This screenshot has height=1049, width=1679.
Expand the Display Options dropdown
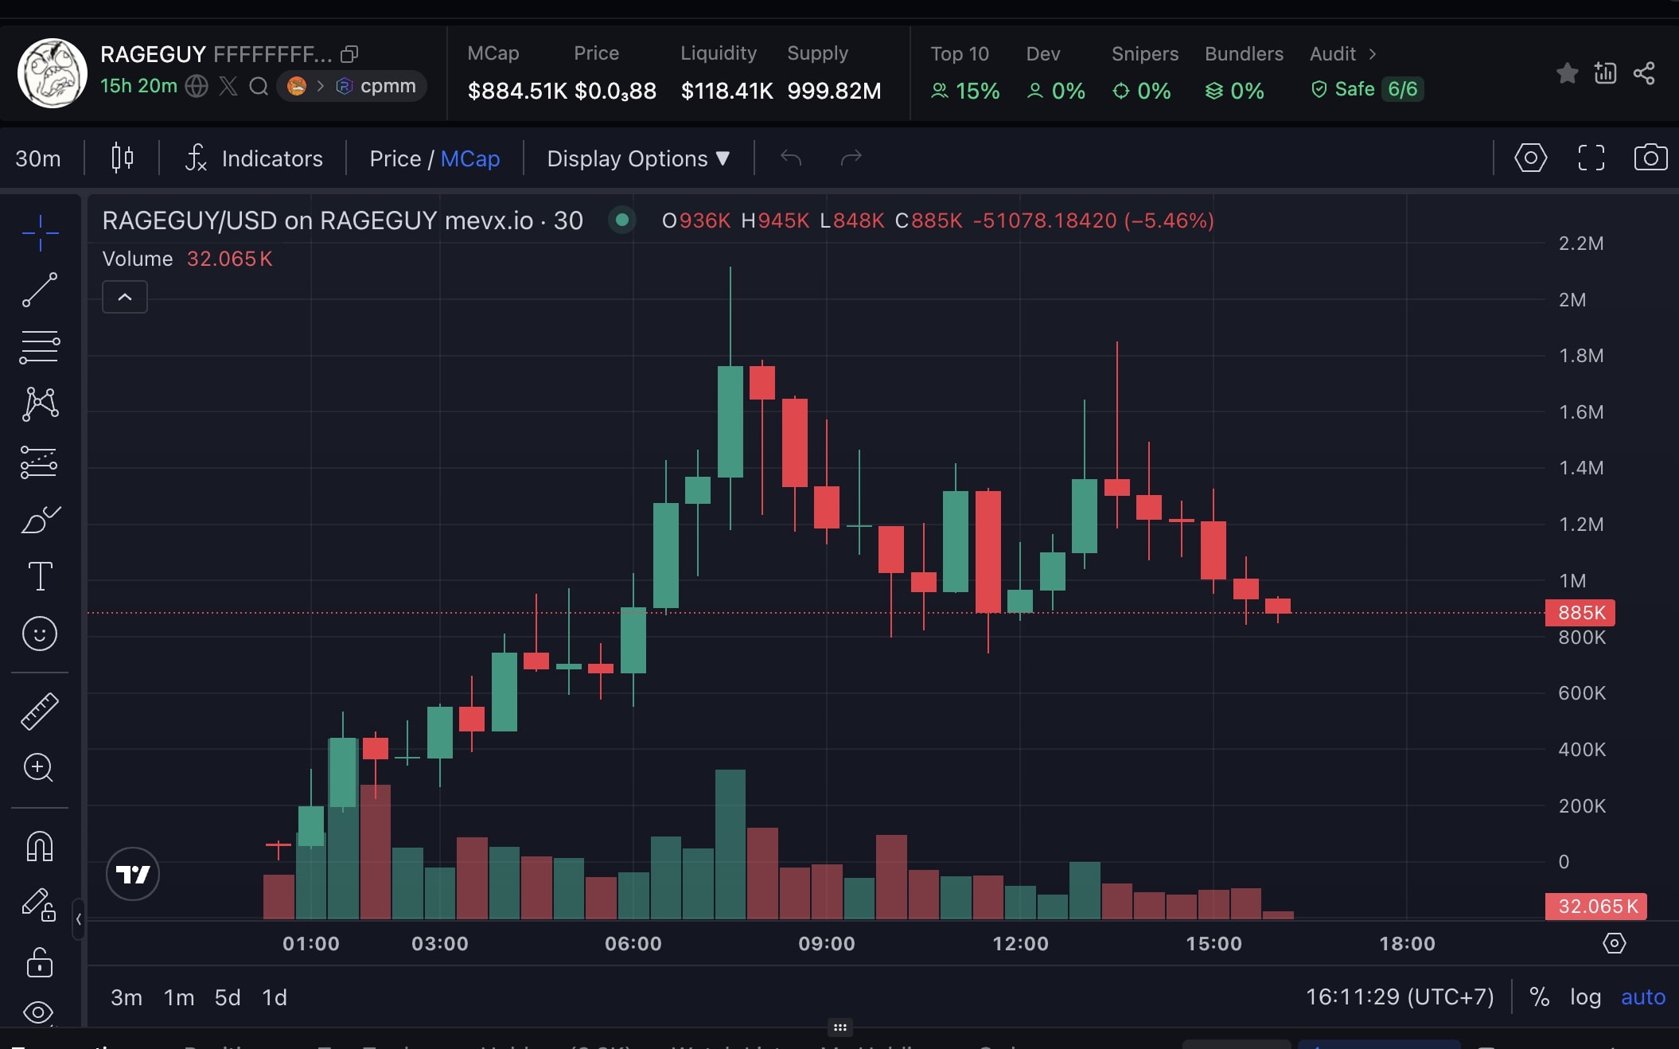(x=638, y=158)
